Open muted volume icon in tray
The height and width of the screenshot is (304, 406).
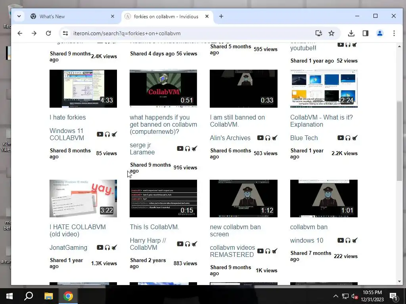pyautogui.click(x=354, y=296)
